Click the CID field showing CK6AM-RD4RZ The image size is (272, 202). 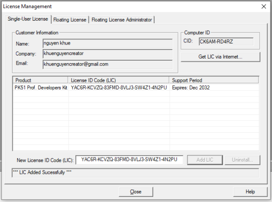pos(226,41)
